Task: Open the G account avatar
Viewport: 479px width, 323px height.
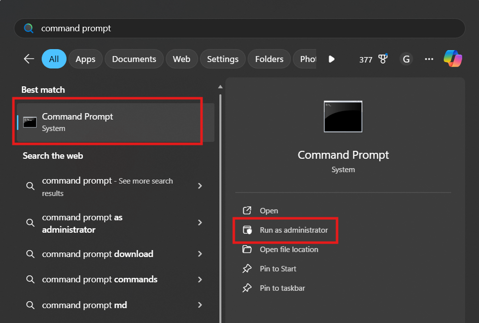Action: (406, 59)
